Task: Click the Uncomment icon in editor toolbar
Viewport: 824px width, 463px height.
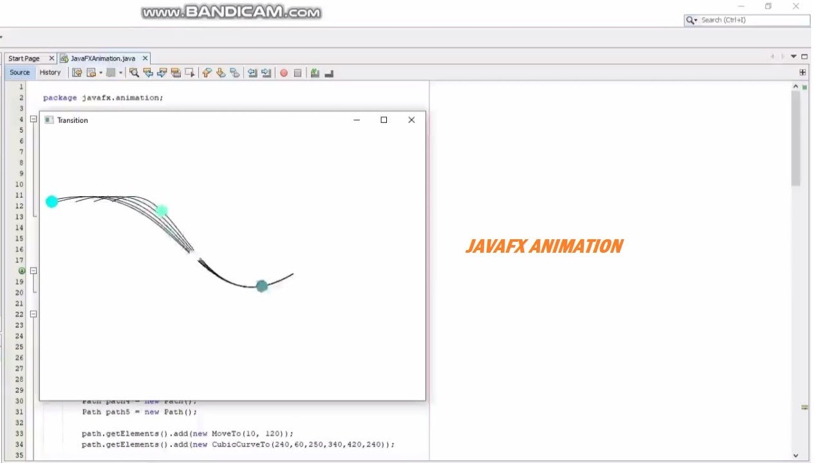Action: coord(329,73)
